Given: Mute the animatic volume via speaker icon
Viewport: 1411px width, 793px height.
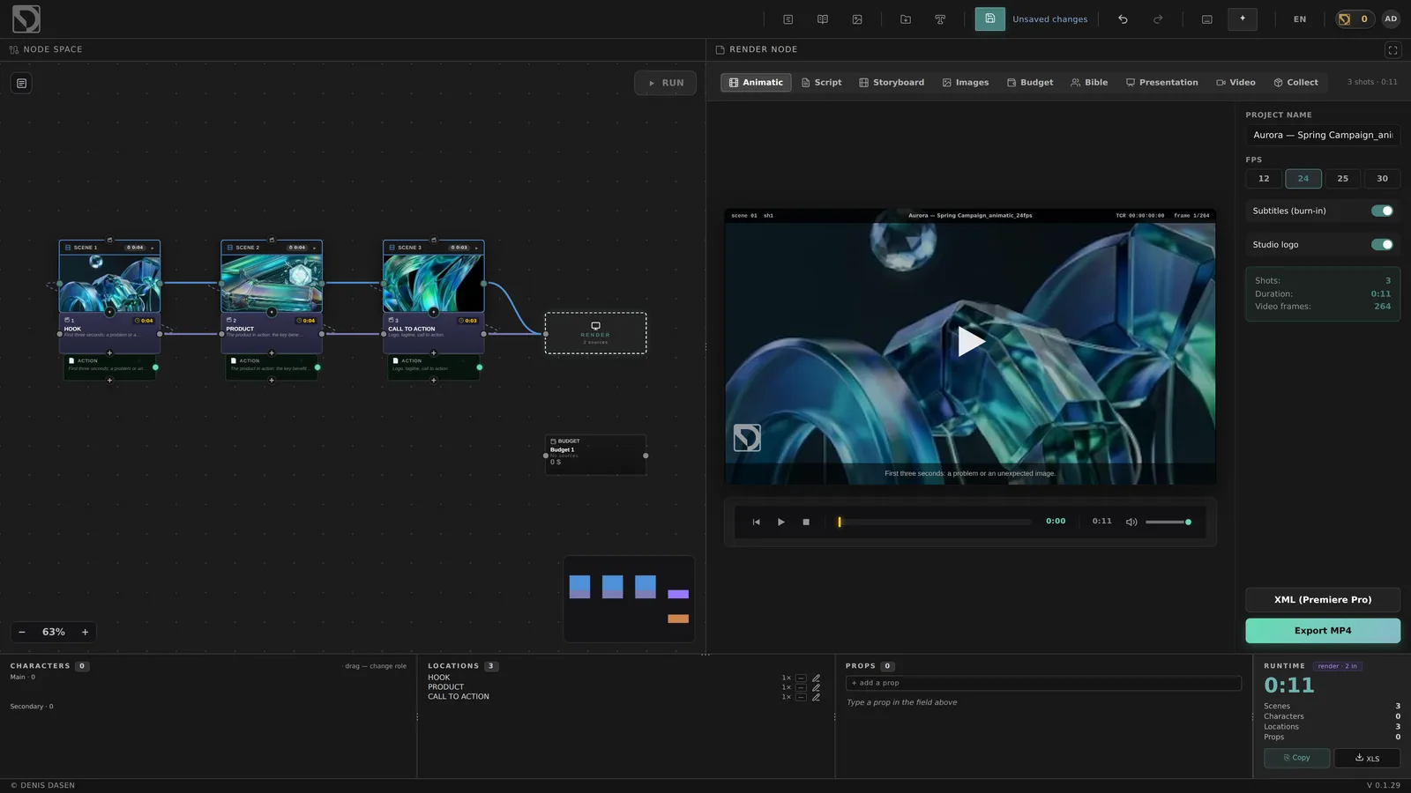Looking at the screenshot, I should 1131,522.
